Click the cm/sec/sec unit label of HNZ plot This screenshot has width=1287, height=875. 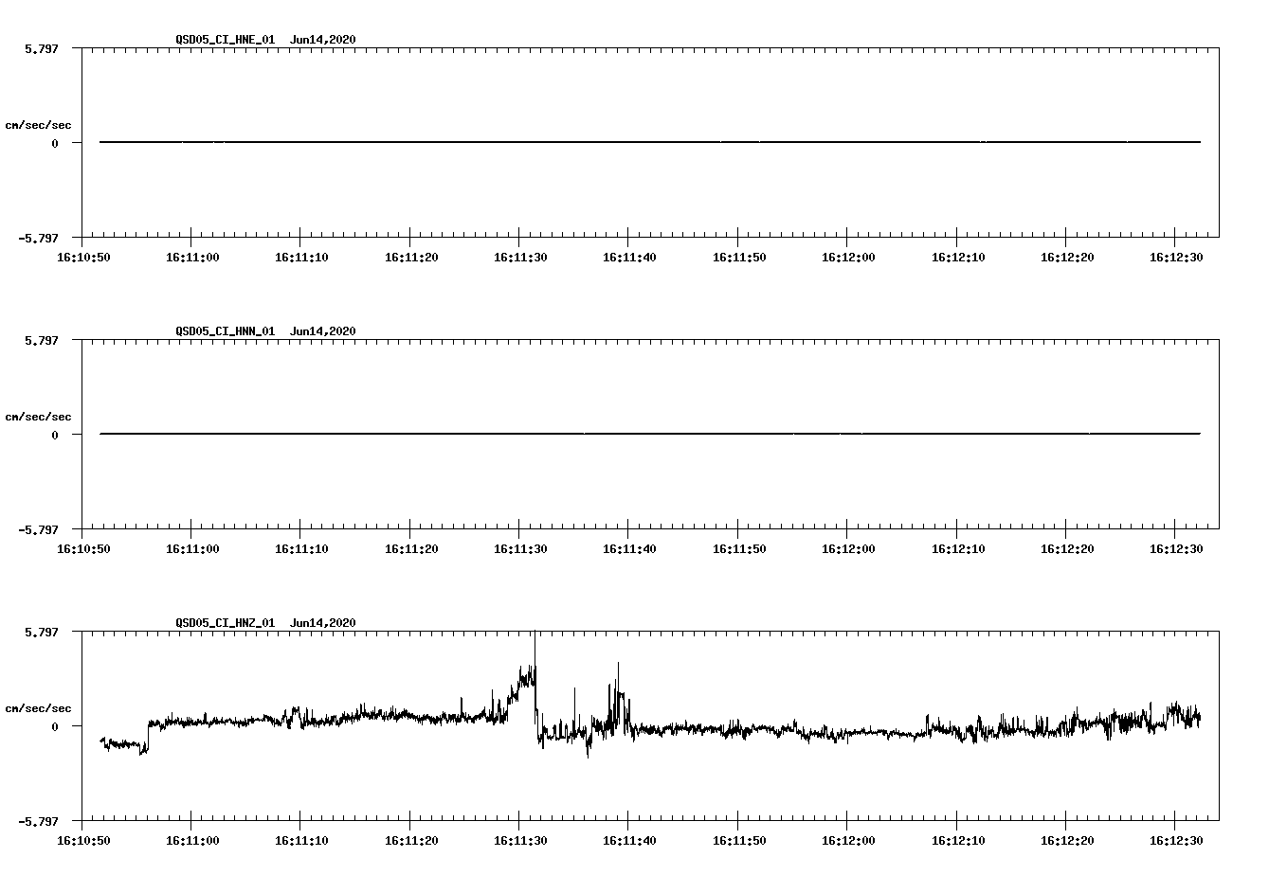coord(38,708)
